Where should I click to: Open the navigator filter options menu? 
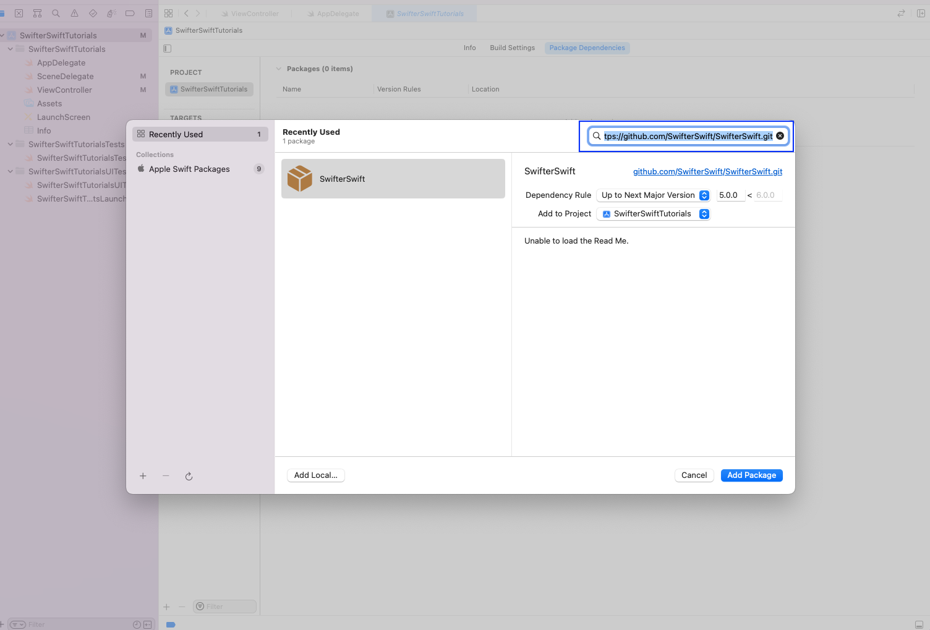(x=18, y=625)
